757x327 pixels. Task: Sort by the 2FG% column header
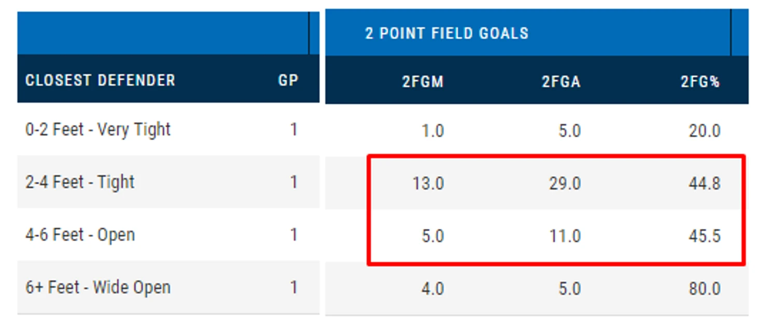(x=700, y=82)
